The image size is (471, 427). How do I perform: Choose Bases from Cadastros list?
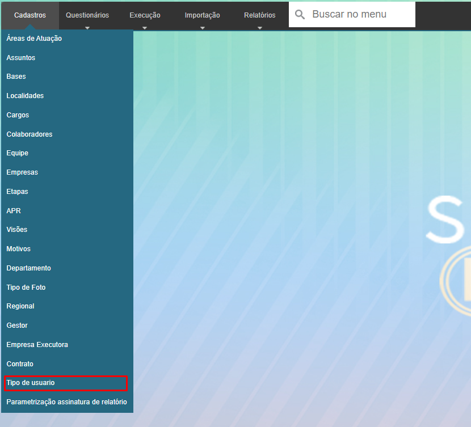pos(16,77)
